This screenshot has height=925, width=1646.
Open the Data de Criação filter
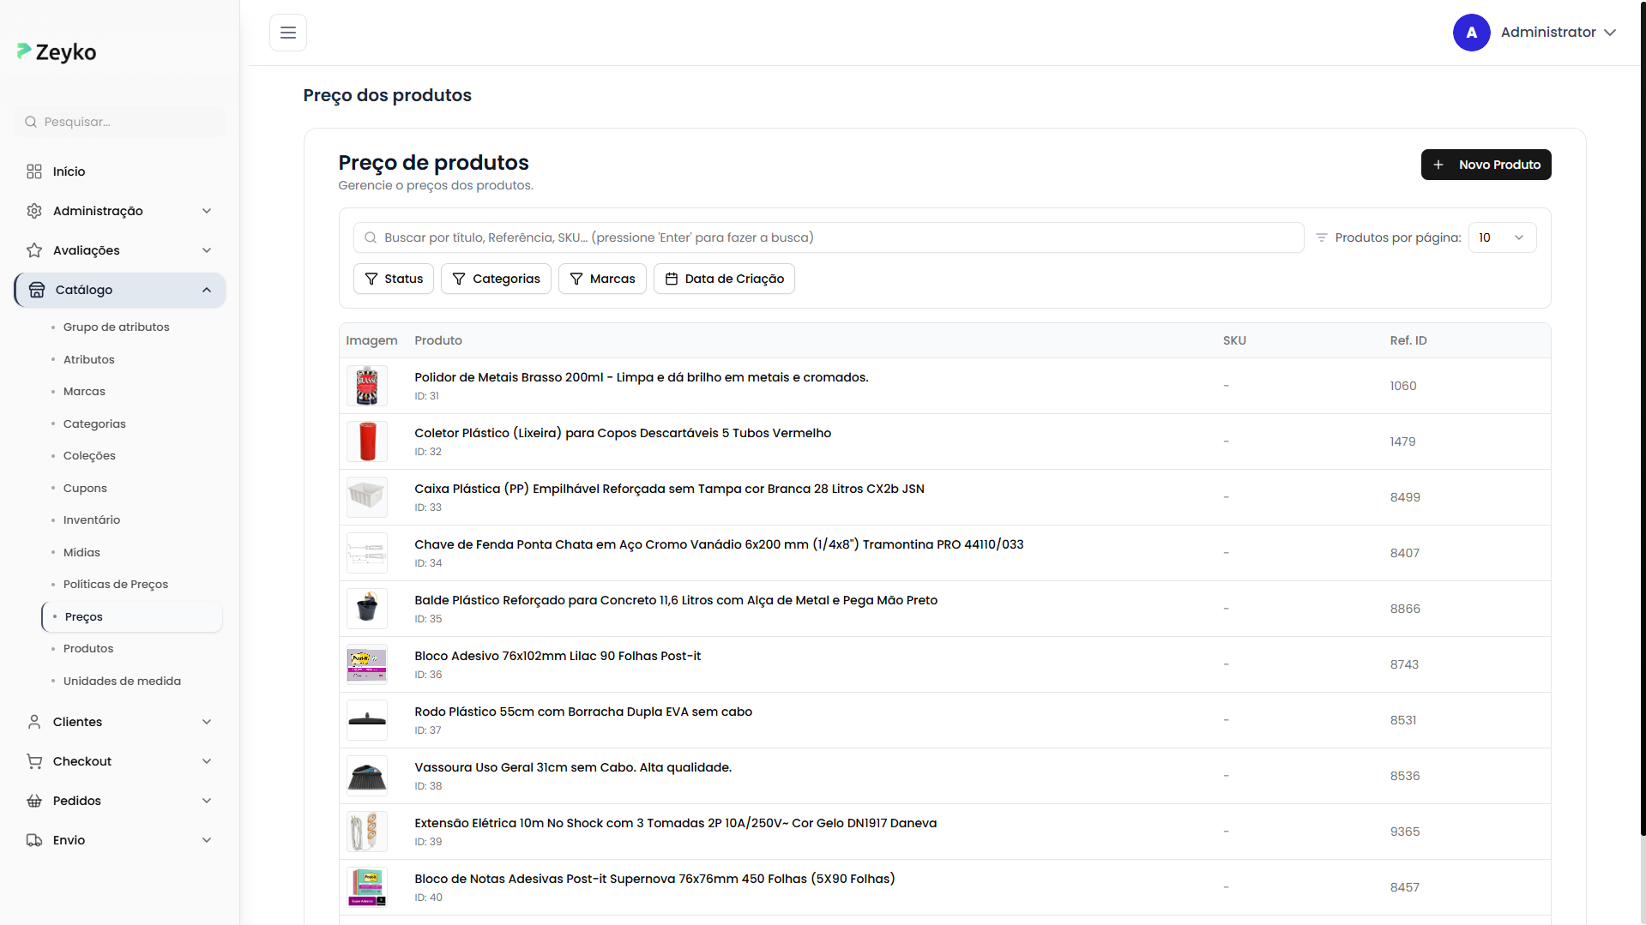(x=724, y=279)
